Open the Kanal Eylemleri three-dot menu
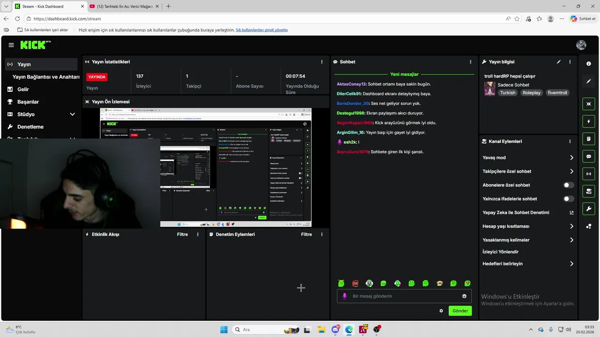This screenshot has height=337, width=600. click(x=570, y=141)
